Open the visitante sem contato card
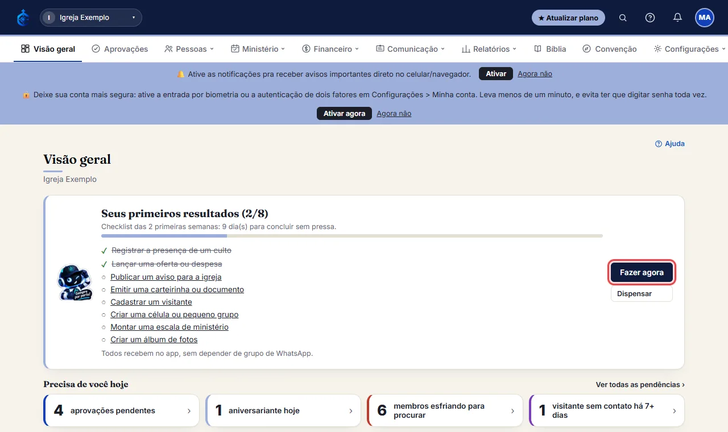 click(606, 410)
